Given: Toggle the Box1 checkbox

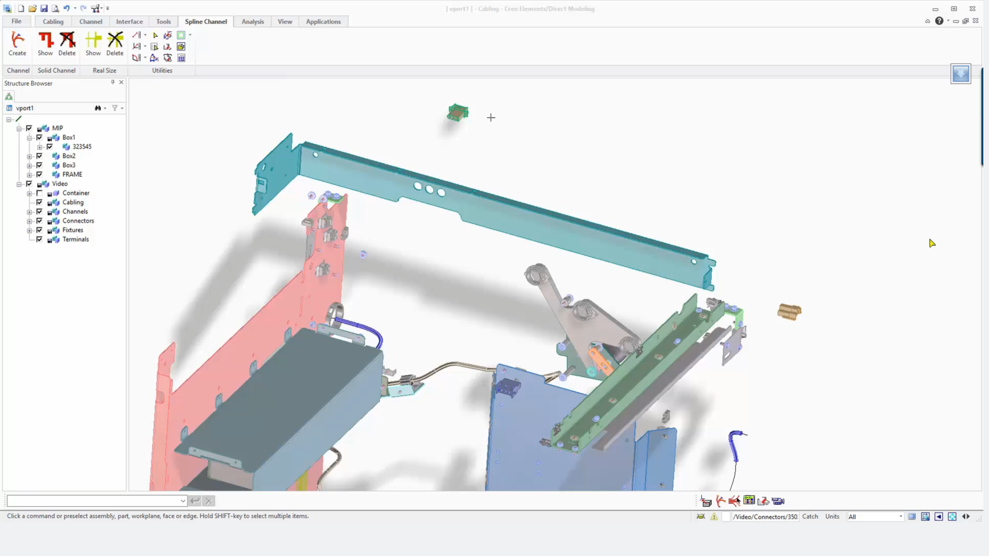Looking at the screenshot, I should [39, 137].
